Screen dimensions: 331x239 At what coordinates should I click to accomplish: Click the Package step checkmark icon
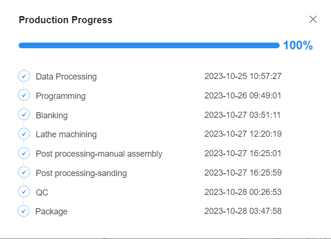[x=24, y=211]
